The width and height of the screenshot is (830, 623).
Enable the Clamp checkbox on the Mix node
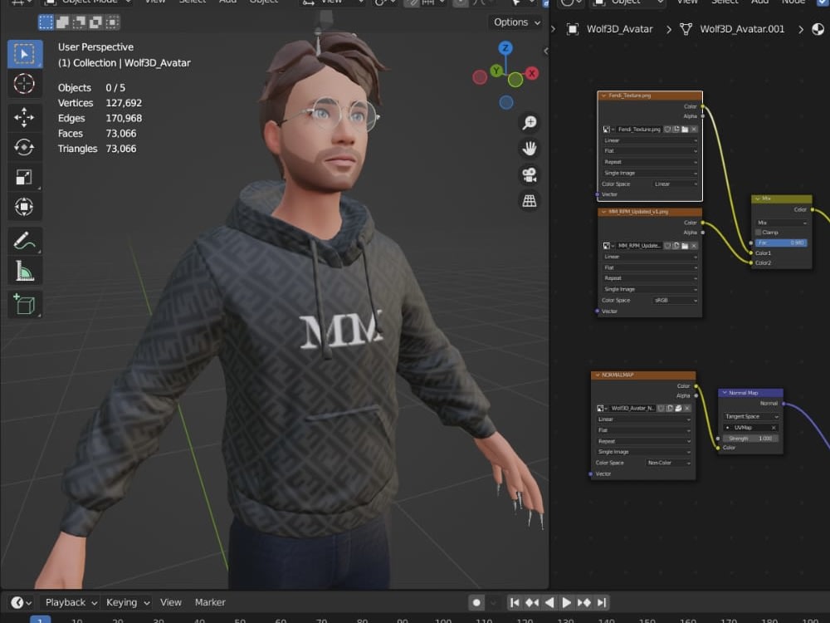[x=758, y=233]
